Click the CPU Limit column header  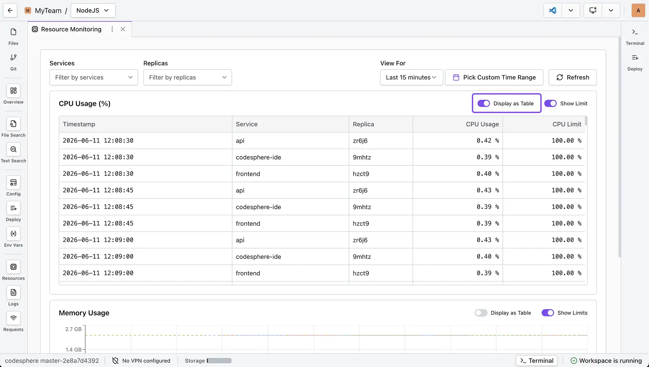click(544, 124)
